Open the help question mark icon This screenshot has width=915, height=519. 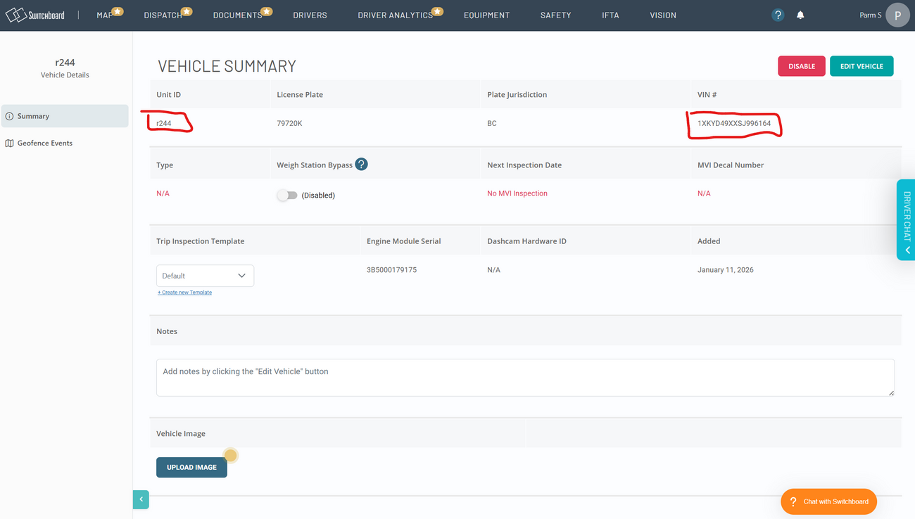777,13
